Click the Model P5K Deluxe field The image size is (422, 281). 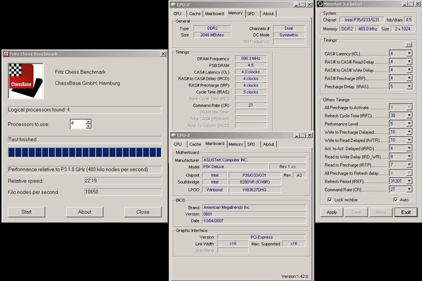click(235, 166)
